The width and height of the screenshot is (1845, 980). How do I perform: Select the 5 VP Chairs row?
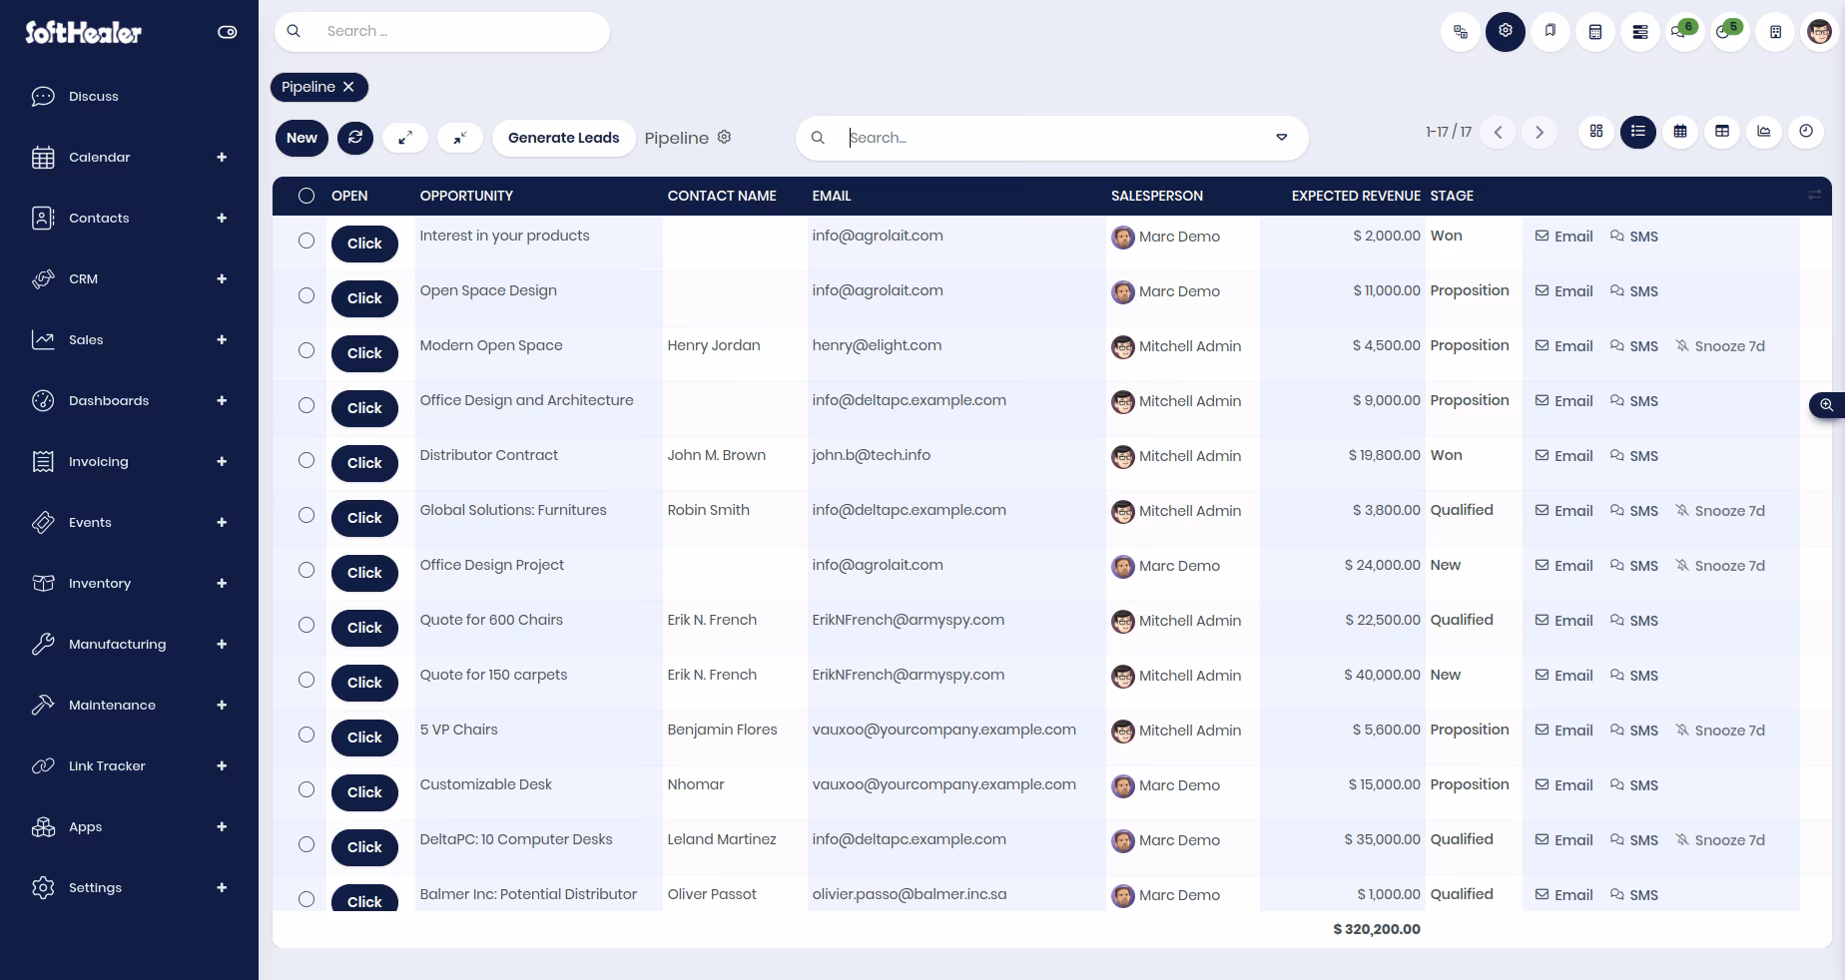[x=307, y=735]
